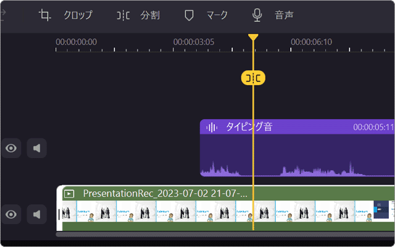Image resolution: width=395 pixels, height=247 pixels.
Task: Select the タイピング音 audio clip
Action: tap(297, 148)
